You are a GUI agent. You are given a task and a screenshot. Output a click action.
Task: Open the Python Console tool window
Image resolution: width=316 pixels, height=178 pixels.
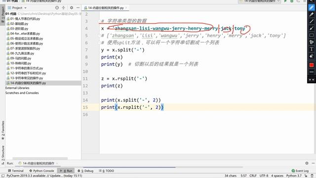coord(41,171)
